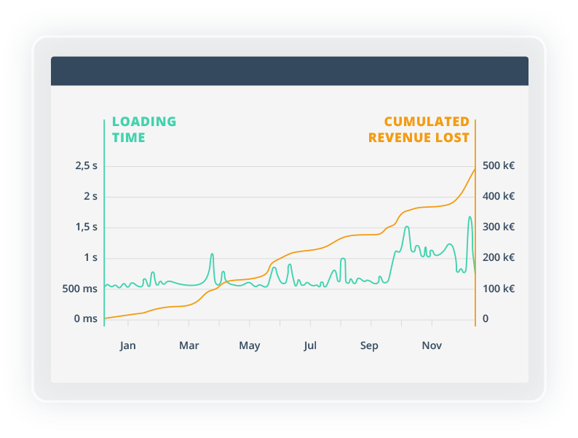Click the 2 s axis label
The height and width of the screenshot is (438, 578).
coord(90,196)
